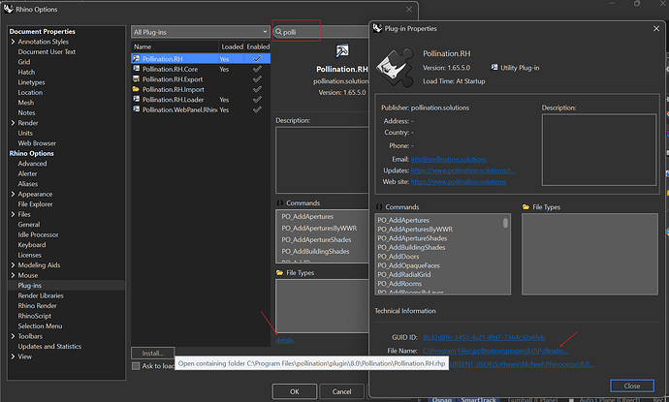The height and width of the screenshot is (402, 669).
Task: Open the All Plug-ins filter dropdown
Action: click(200, 32)
